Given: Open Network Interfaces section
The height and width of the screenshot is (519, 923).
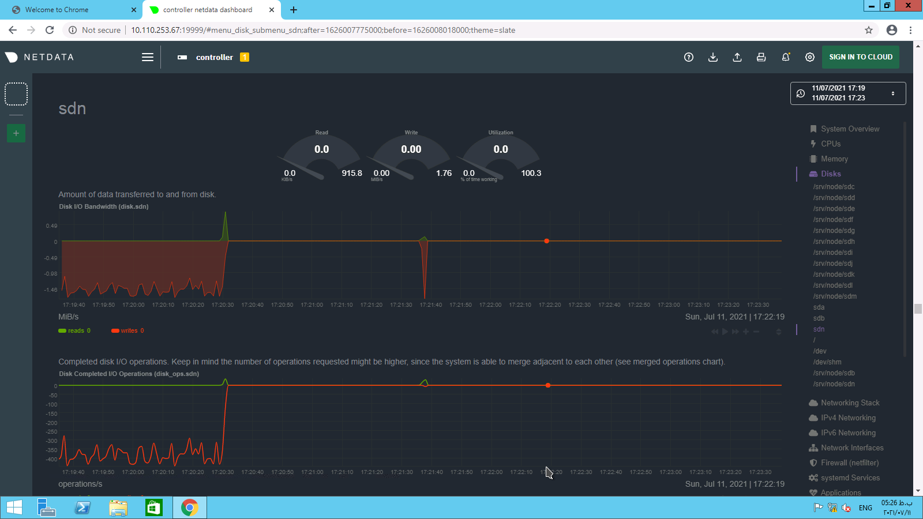Looking at the screenshot, I should tap(846, 448).
